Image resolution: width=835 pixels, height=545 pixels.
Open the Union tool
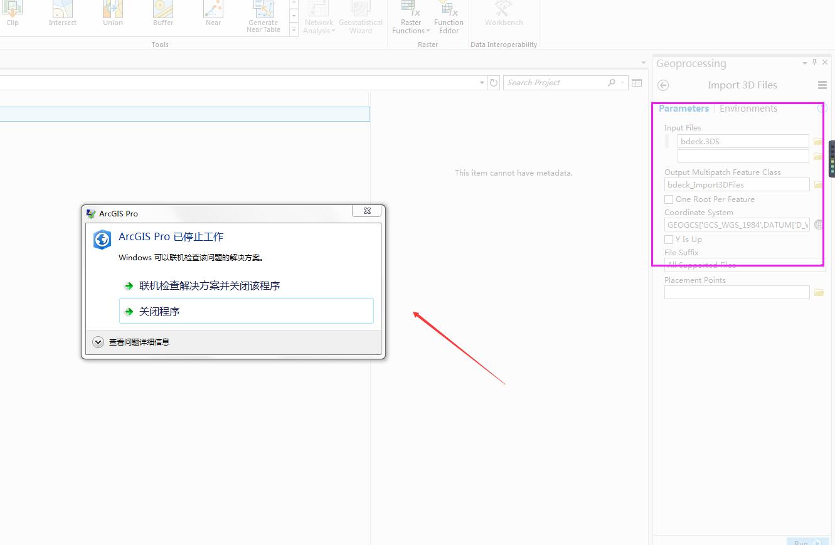tap(113, 14)
